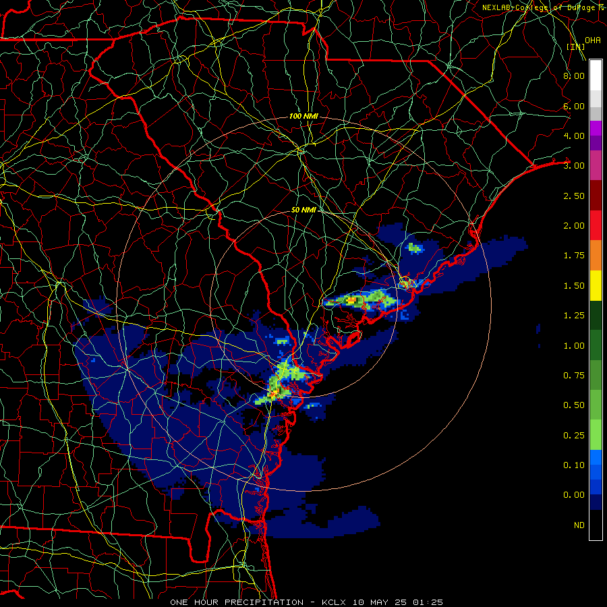Pick the black ND legend swatch
This screenshot has width=607, height=607.
pos(596,525)
